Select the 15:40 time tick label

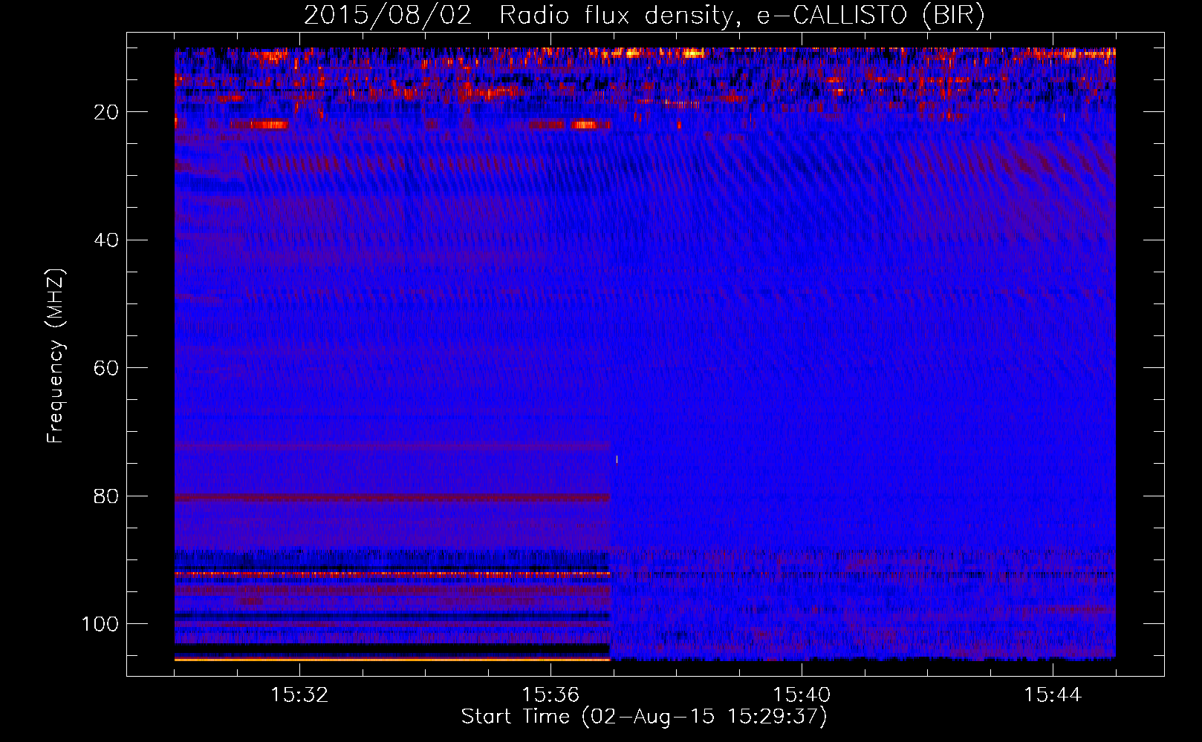802,695
